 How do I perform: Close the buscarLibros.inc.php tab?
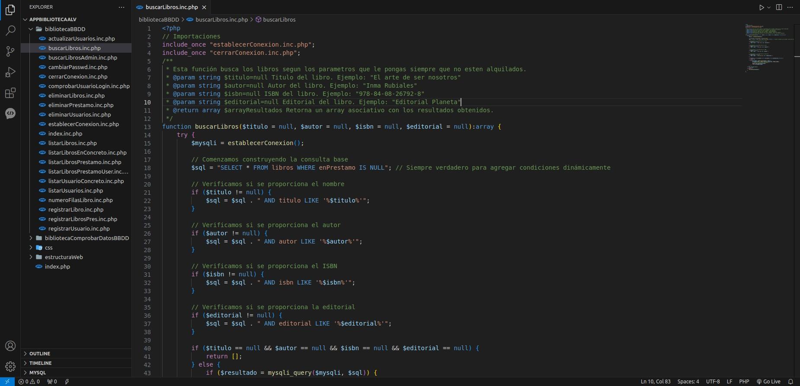(x=204, y=7)
